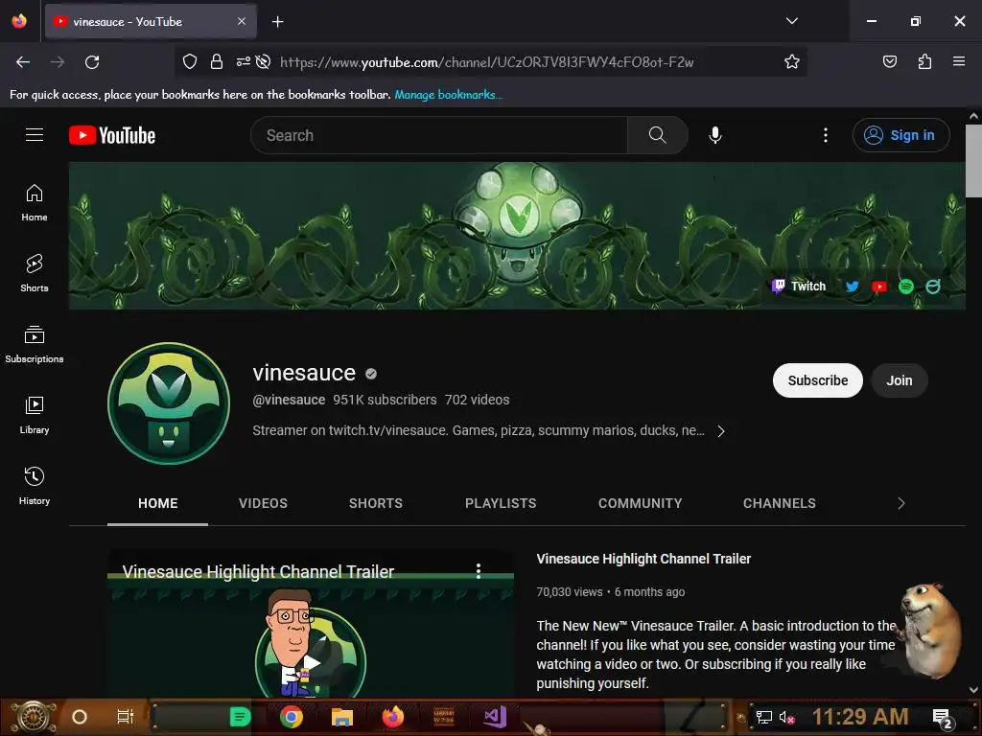Click the page scrollbar thumb
Screen dimensions: 982x736
coord(972,161)
